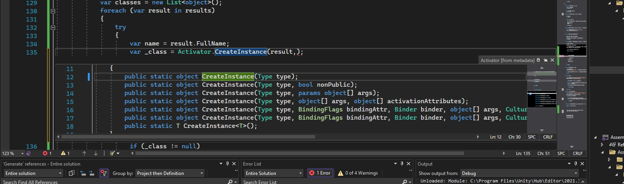
Task: Toggle the keep results filter icon in references
Action: tap(104, 173)
